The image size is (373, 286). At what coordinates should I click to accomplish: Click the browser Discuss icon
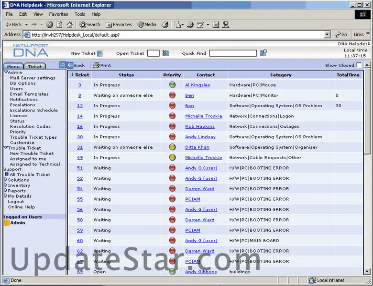[216, 24]
